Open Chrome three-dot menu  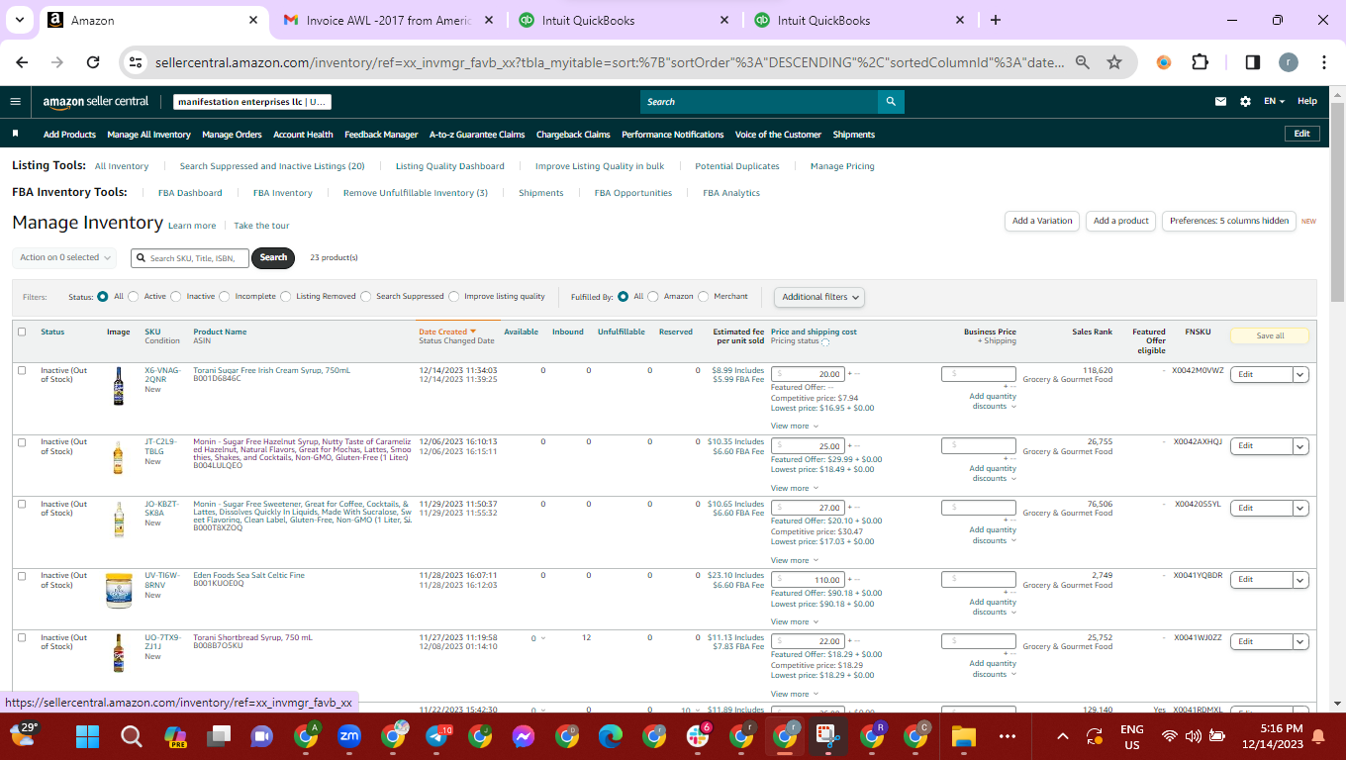click(x=1324, y=62)
